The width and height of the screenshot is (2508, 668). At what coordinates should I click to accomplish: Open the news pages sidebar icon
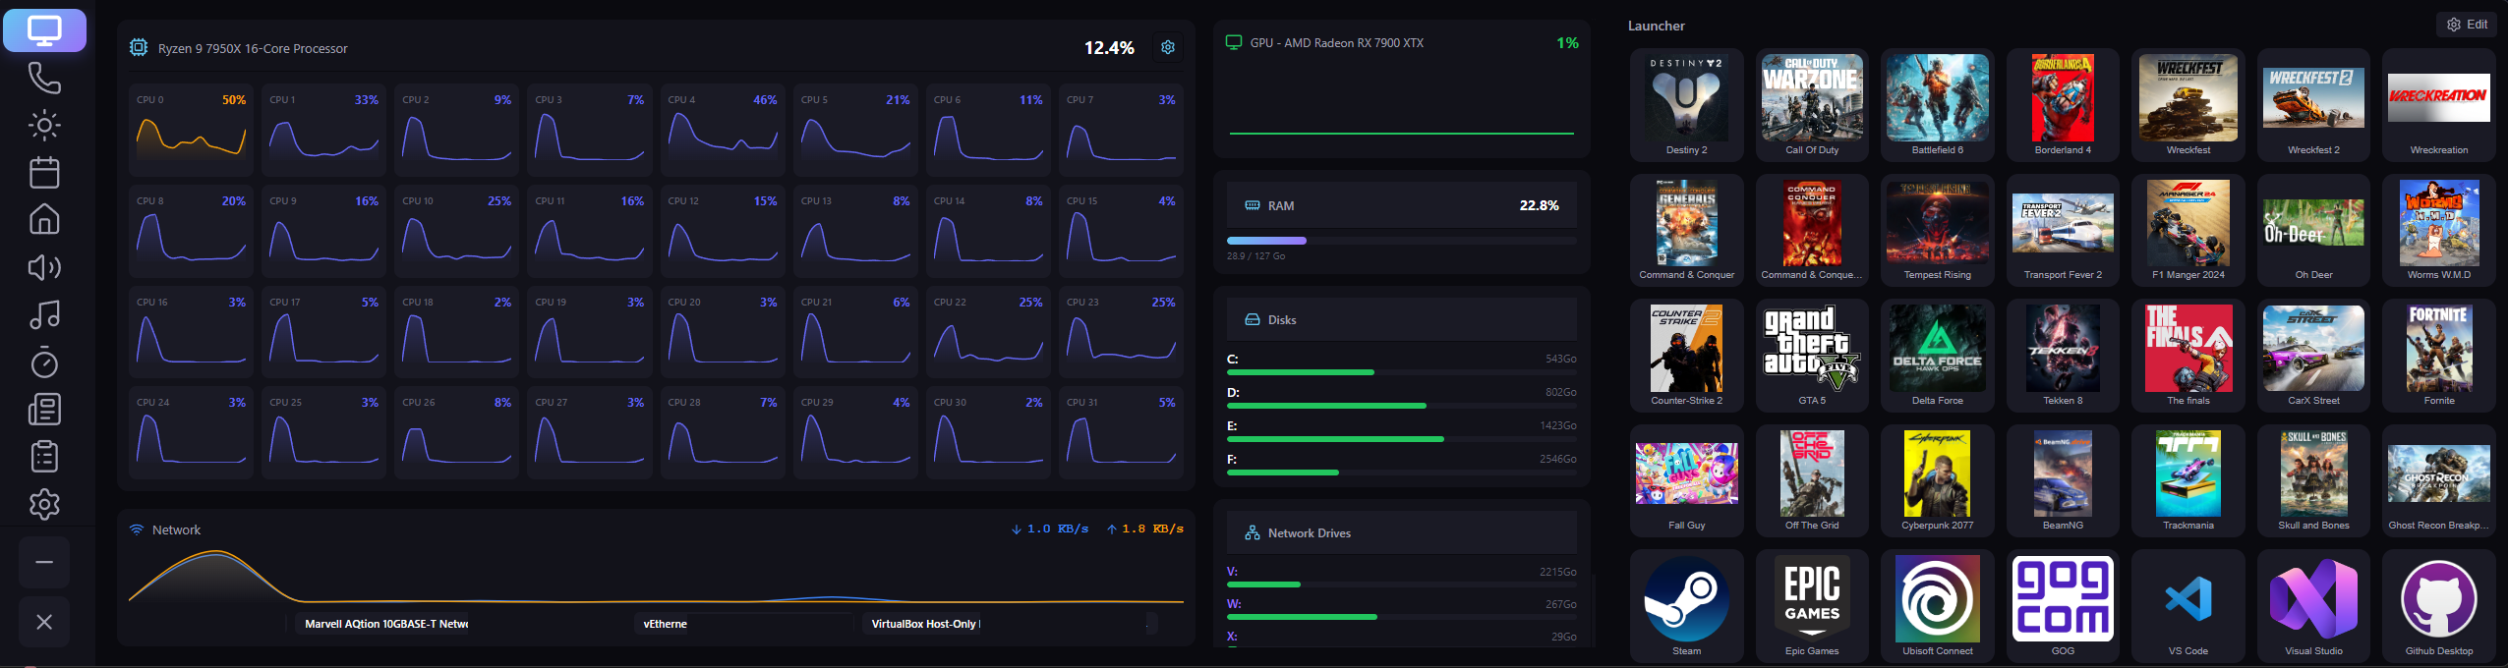coord(44,410)
